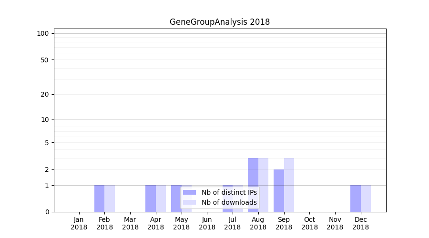Select the Sep 2018 distinct IPs bar
Image resolution: width=429 pixels, height=238 pixels.
coord(279,190)
